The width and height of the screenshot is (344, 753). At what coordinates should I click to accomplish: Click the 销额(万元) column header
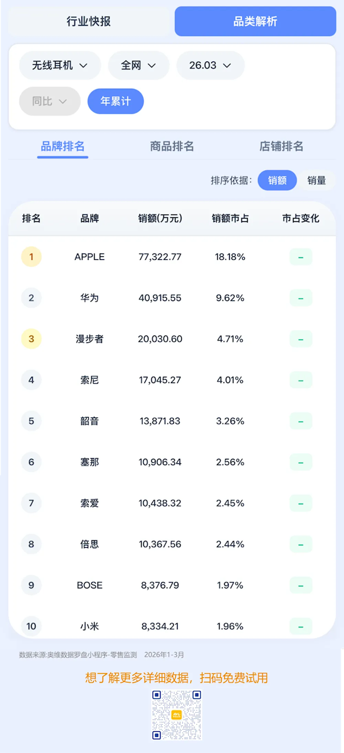pyautogui.click(x=161, y=219)
